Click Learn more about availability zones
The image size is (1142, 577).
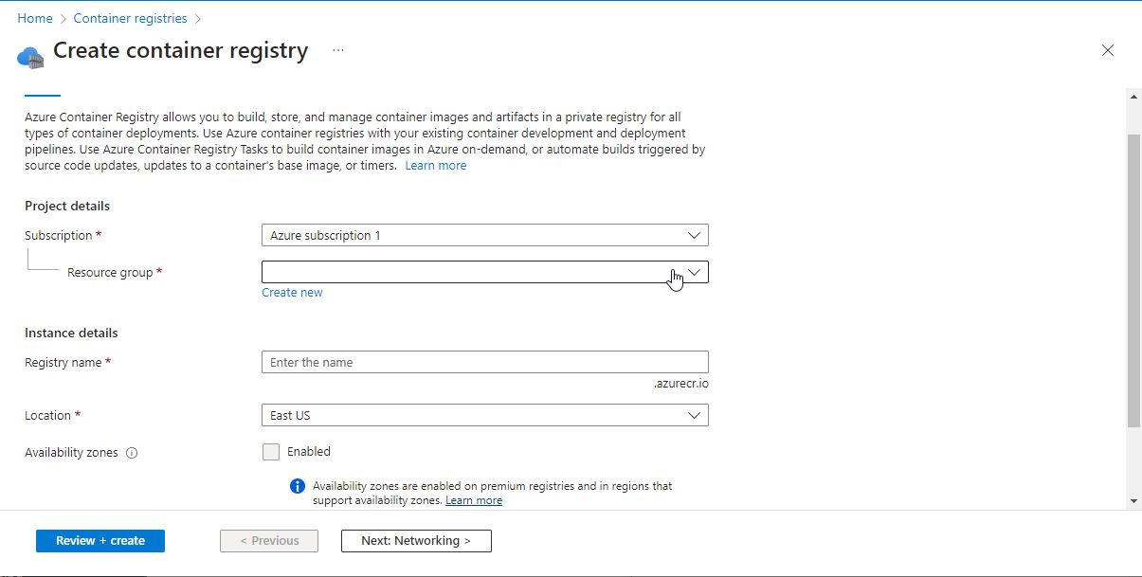(x=473, y=499)
